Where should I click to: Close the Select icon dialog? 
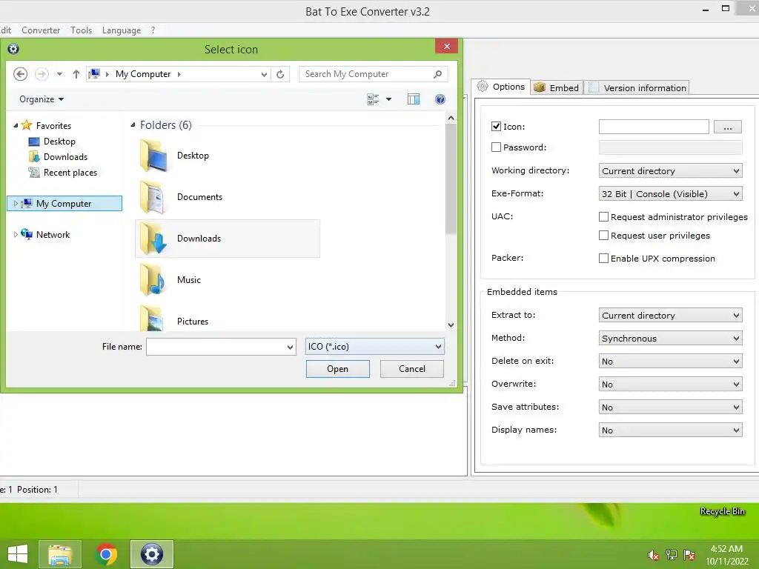(x=446, y=46)
